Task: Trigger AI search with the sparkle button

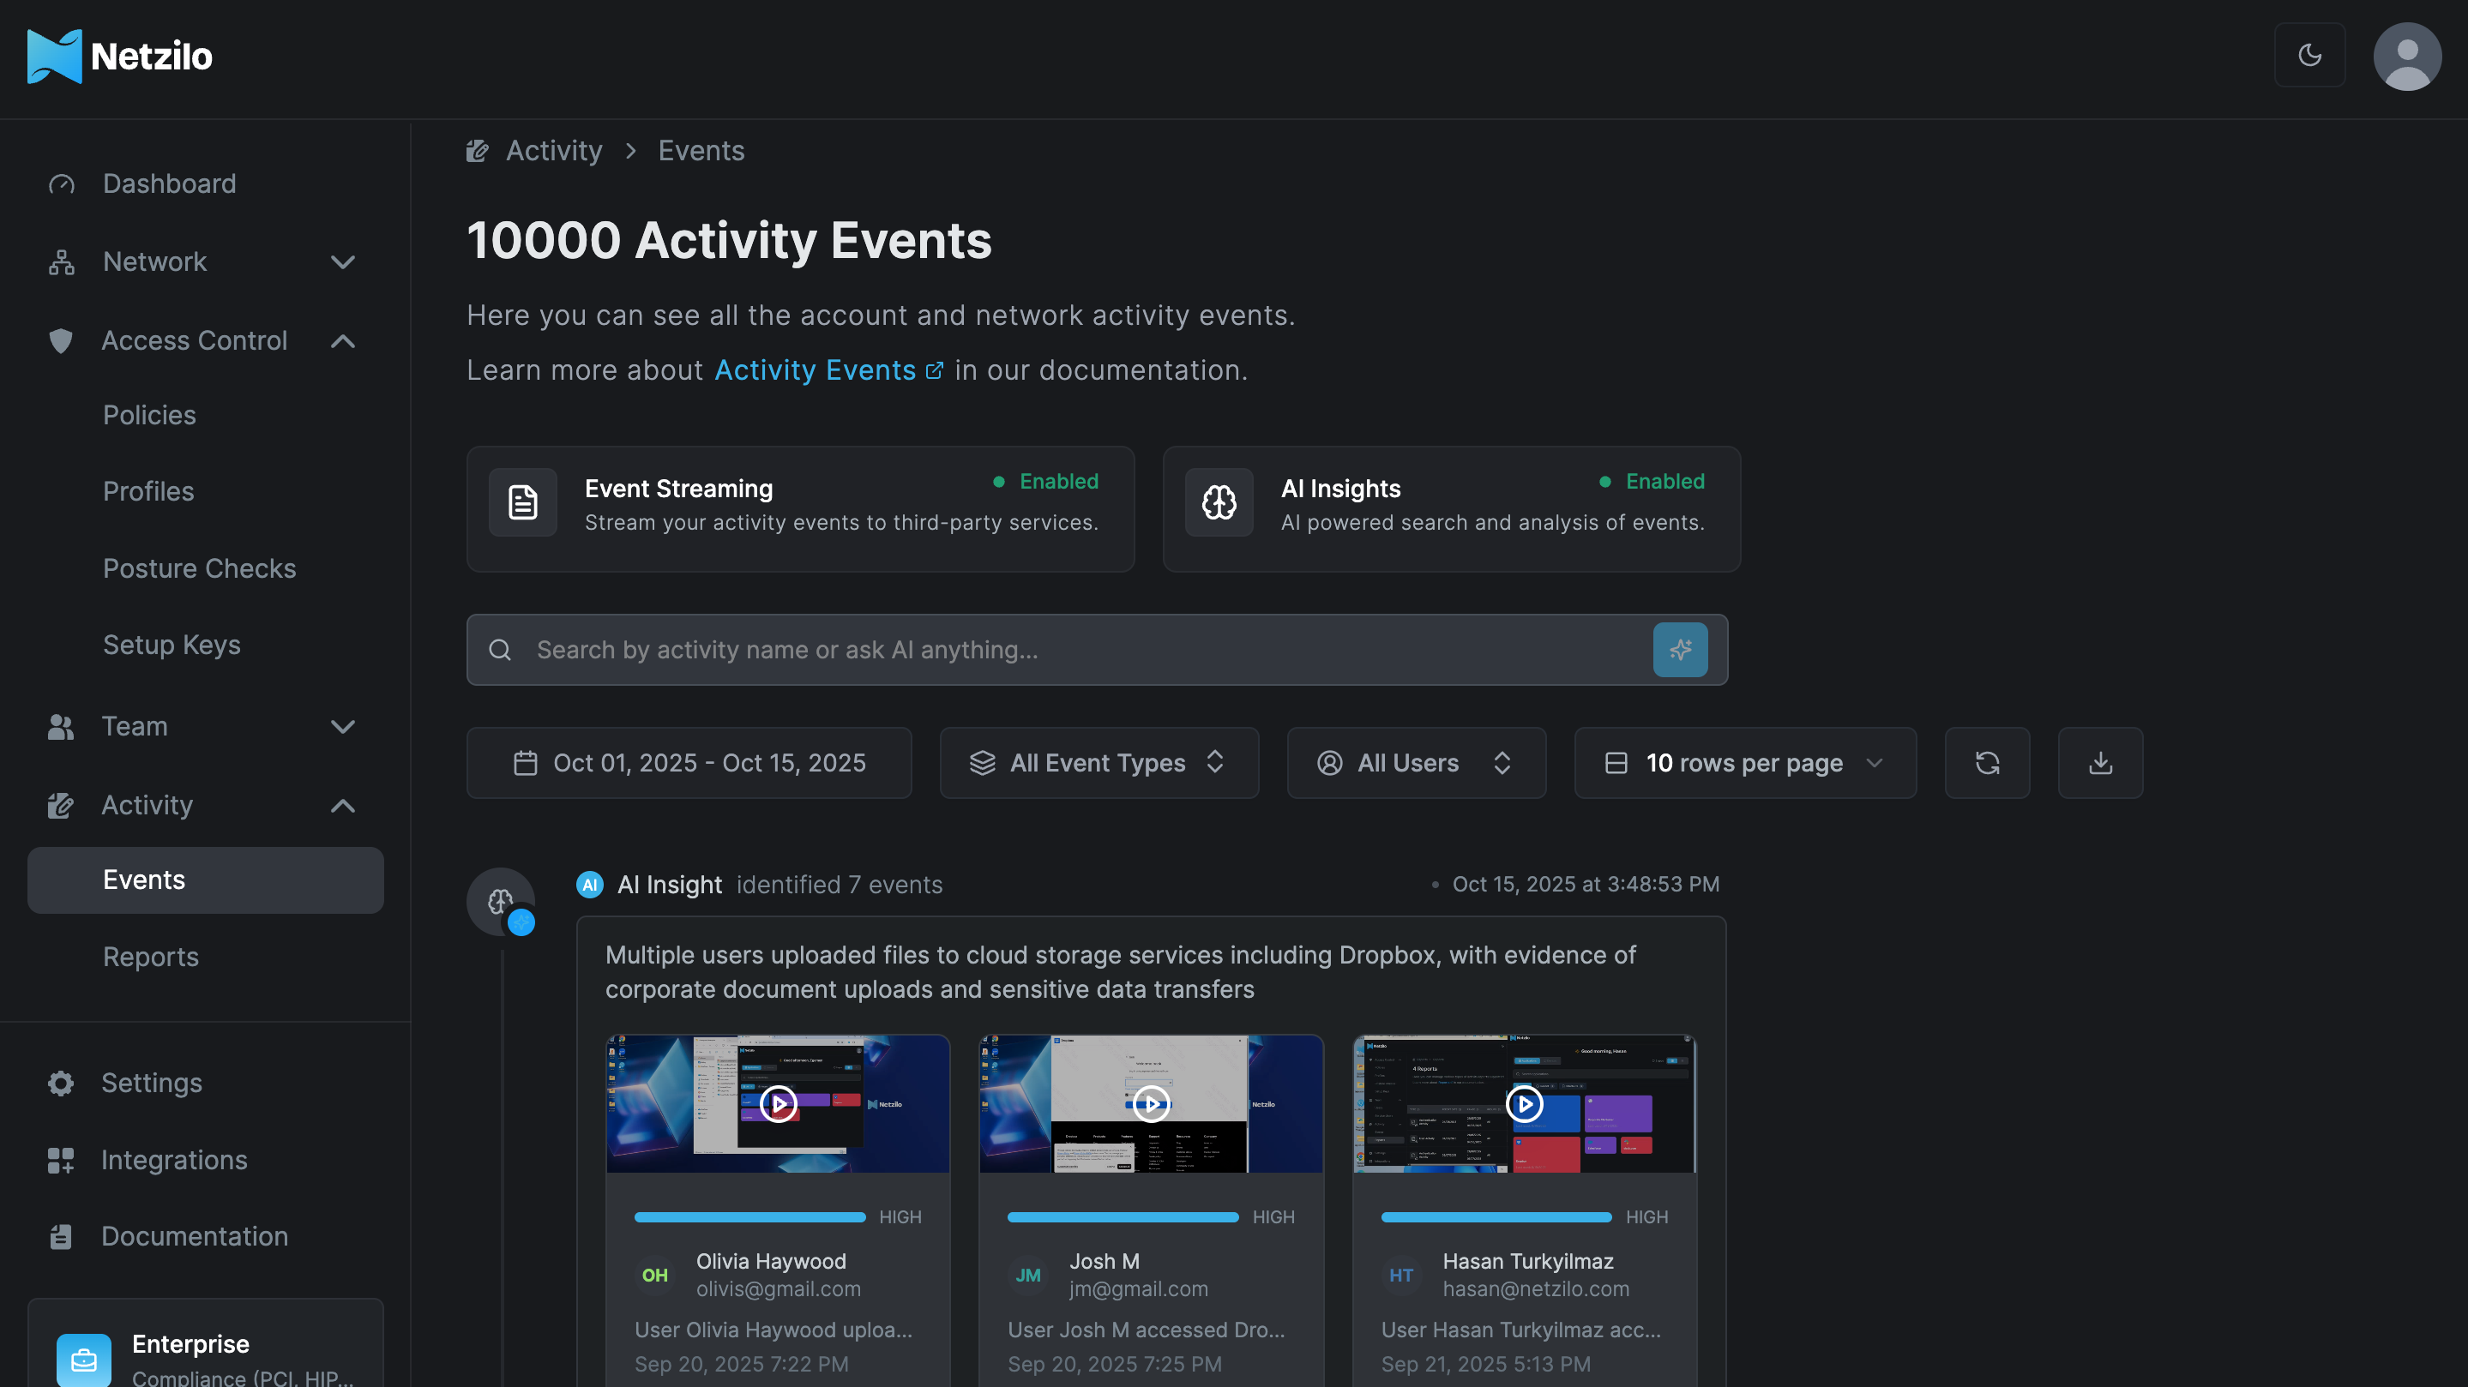Action: [x=1681, y=650]
